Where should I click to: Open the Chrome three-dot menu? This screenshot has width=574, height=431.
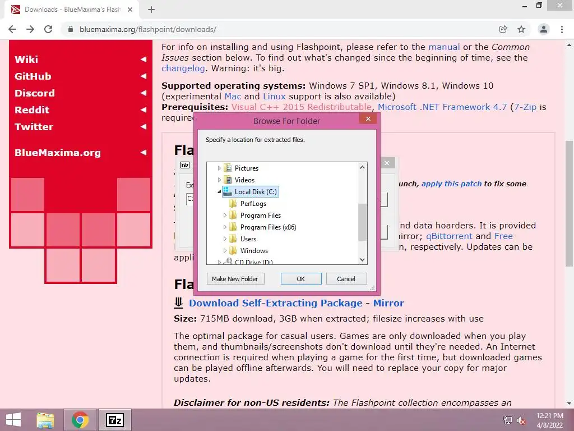(562, 29)
